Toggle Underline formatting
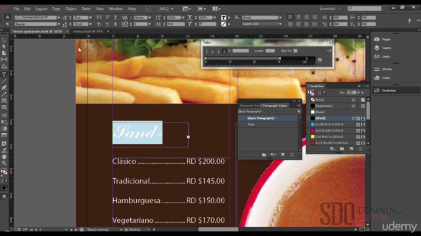Image resolution: width=421 pixels, height=236 pixels. pos(115,18)
